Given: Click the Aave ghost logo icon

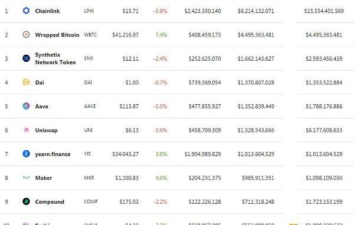Looking at the screenshot, I should click(x=26, y=106).
